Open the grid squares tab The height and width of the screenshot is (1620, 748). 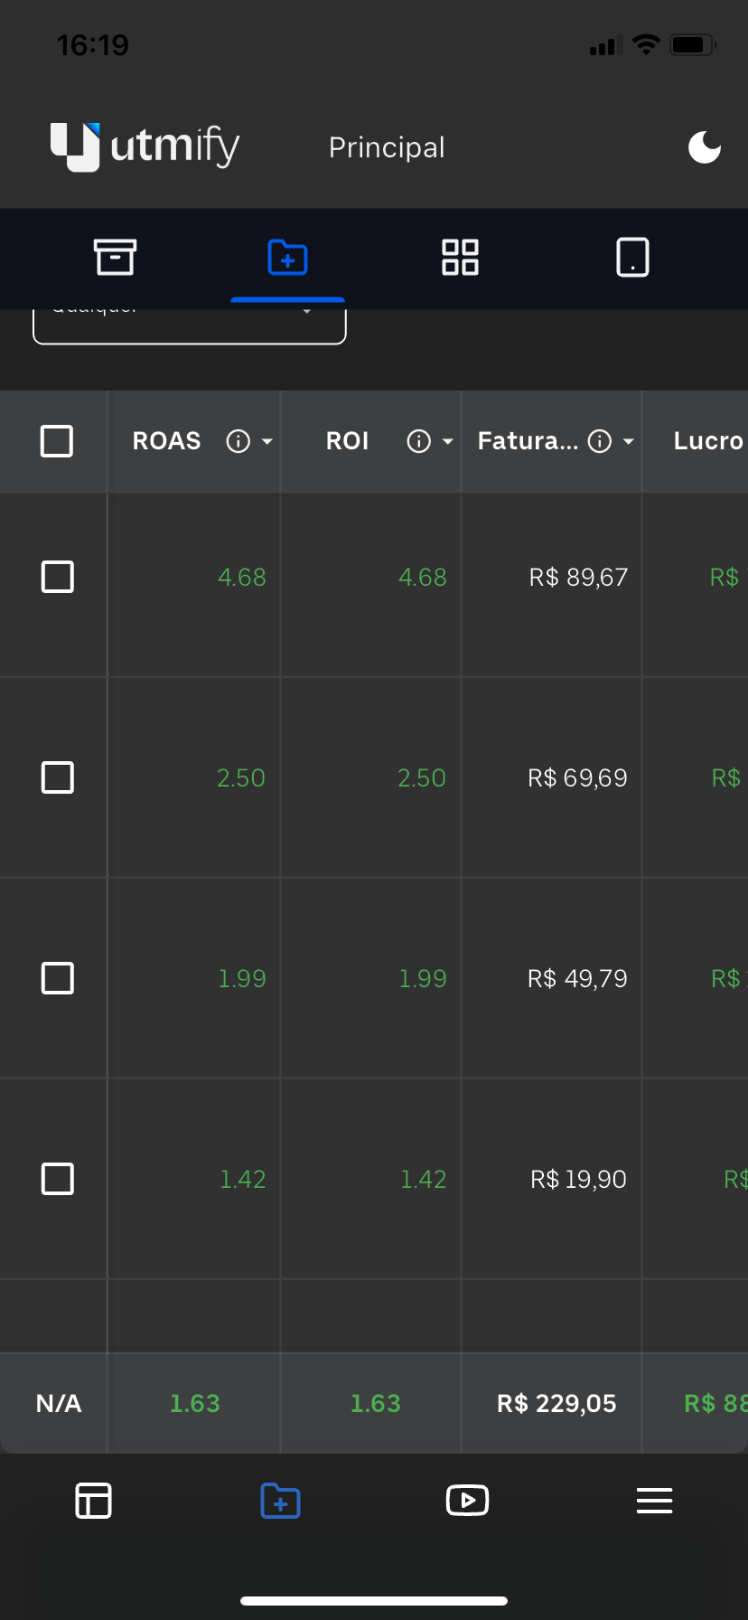tap(460, 258)
